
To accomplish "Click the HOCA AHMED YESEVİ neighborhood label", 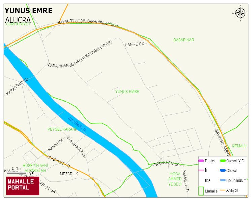I will pyautogui.click(x=175, y=179).
